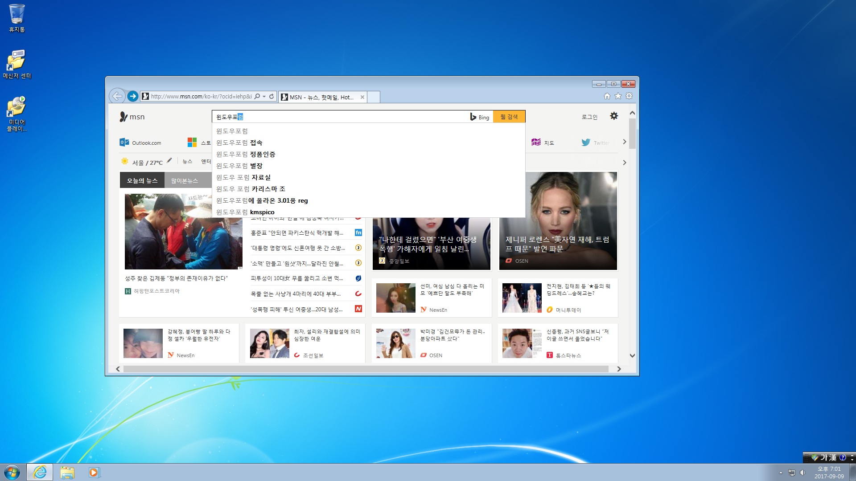The width and height of the screenshot is (856, 481).
Task: Close the MSN tab
Action: [362, 97]
